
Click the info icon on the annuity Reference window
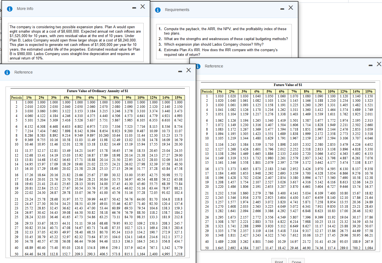7,72
